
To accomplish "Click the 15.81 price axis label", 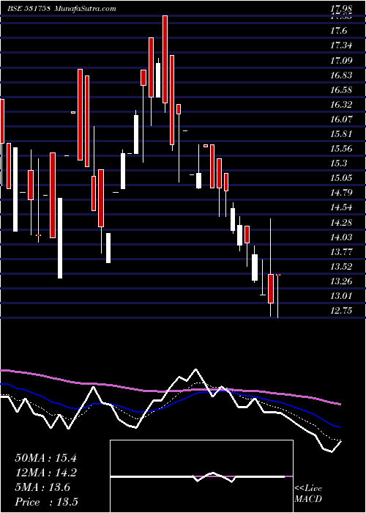I will (x=342, y=134).
